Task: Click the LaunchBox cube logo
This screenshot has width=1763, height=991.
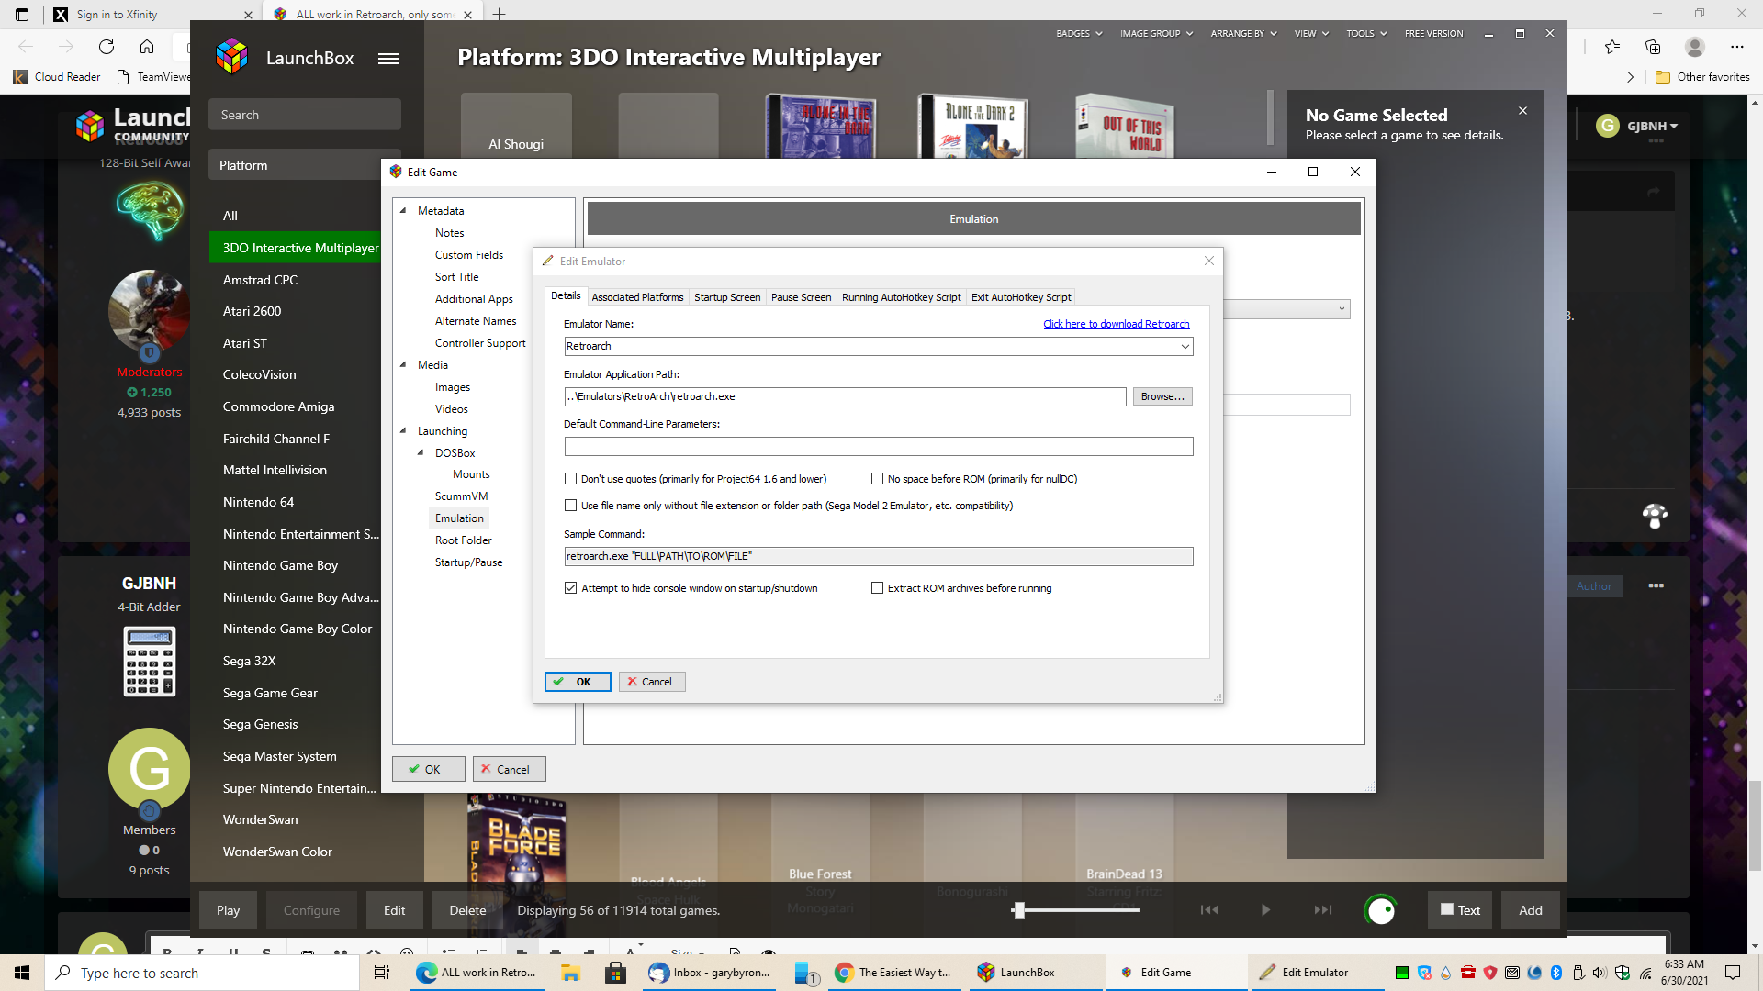Action: point(232,57)
